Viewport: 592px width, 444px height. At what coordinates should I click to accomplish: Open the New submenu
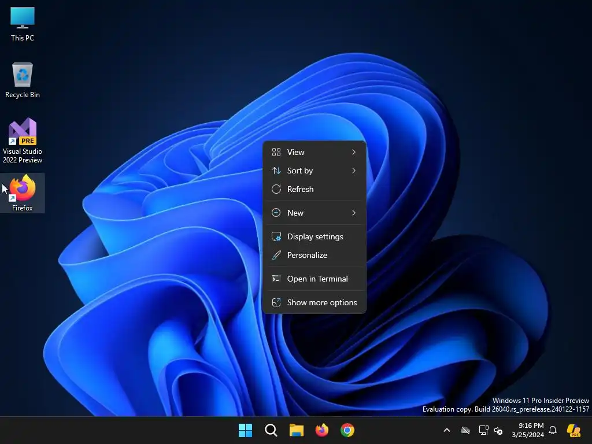click(314, 213)
